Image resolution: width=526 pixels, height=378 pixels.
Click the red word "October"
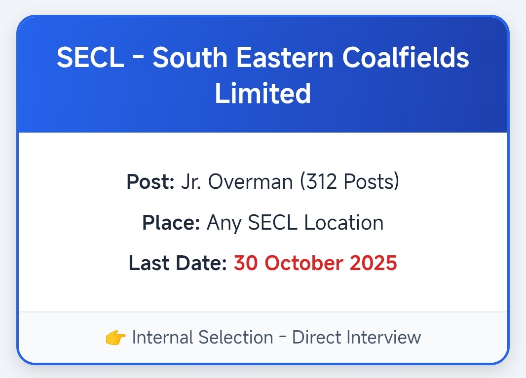point(303,263)
